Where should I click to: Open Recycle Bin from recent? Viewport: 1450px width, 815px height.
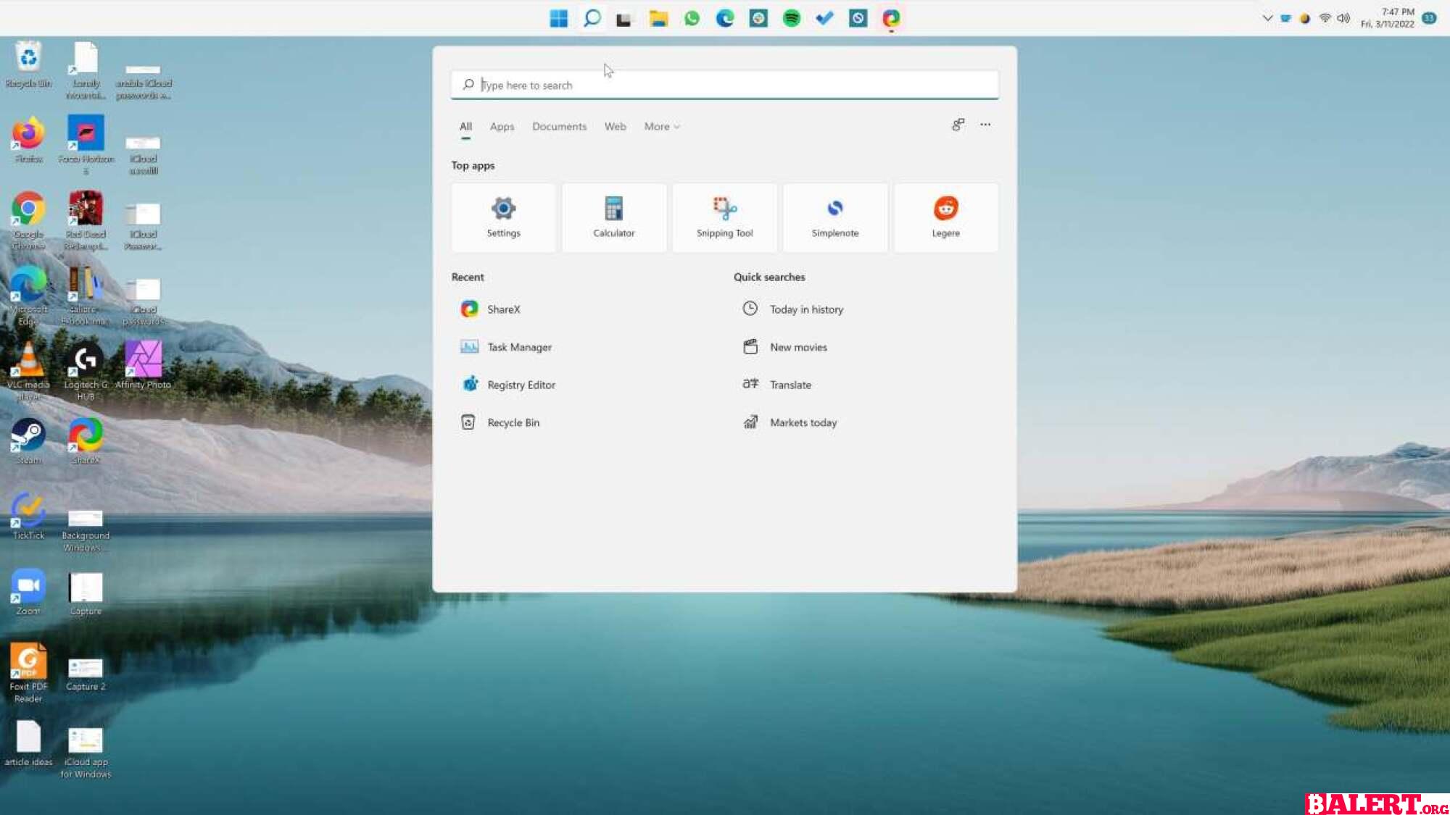coord(513,422)
